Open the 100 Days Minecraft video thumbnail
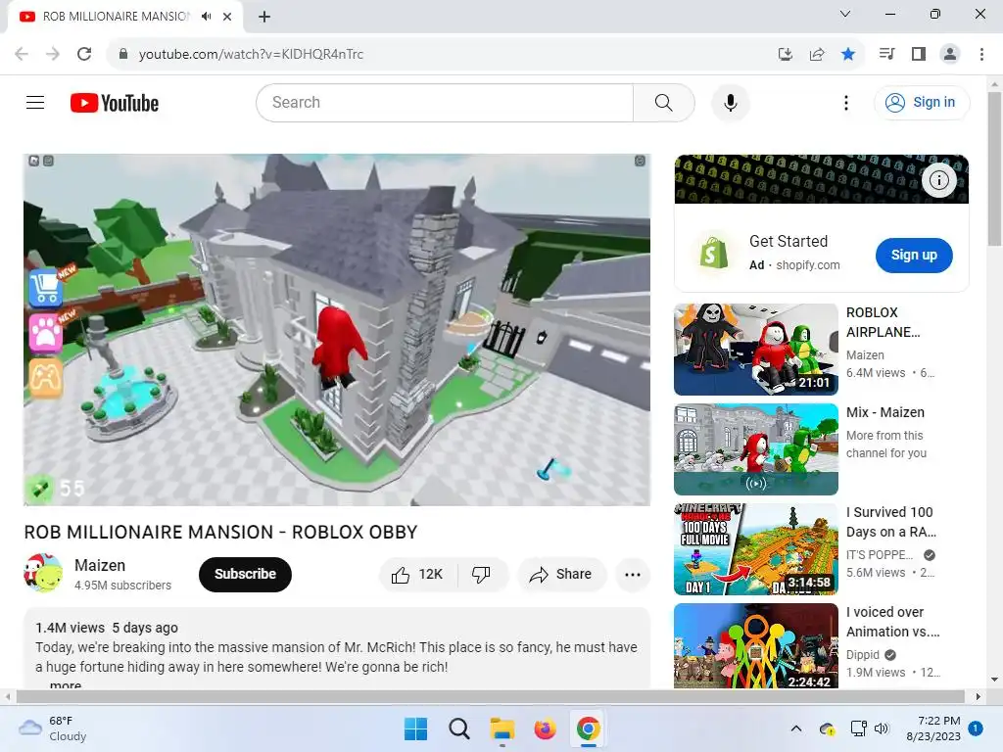Image resolution: width=1003 pixels, height=752 pixels. click(755, 549)
